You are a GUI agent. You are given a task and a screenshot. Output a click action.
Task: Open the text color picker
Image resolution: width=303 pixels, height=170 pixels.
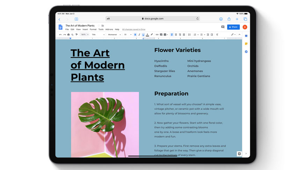147,34
